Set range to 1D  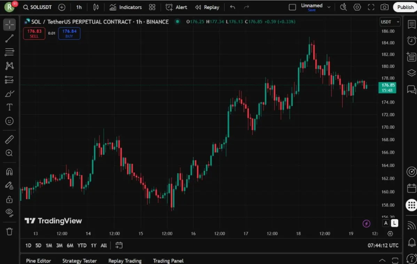[28, 245]
